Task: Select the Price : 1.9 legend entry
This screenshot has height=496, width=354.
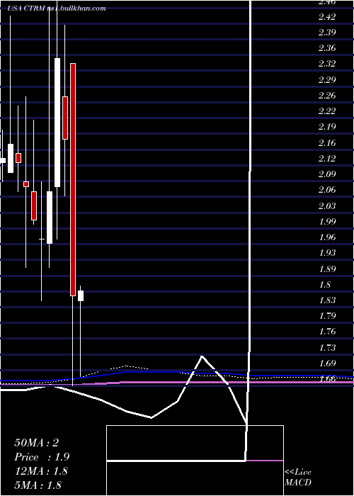Action: pyautogui.click(x=42, y=457)
